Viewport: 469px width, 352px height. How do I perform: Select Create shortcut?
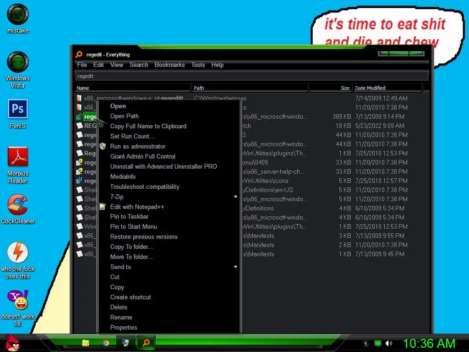131,297
